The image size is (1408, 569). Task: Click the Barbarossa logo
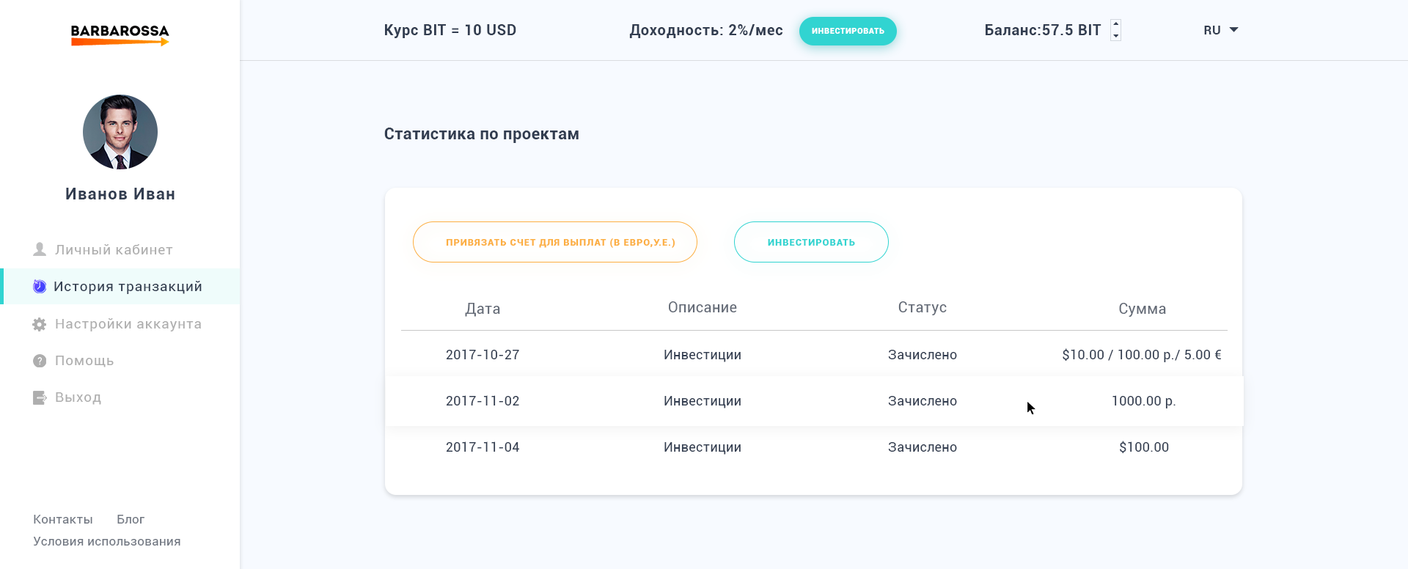[120, 34]
